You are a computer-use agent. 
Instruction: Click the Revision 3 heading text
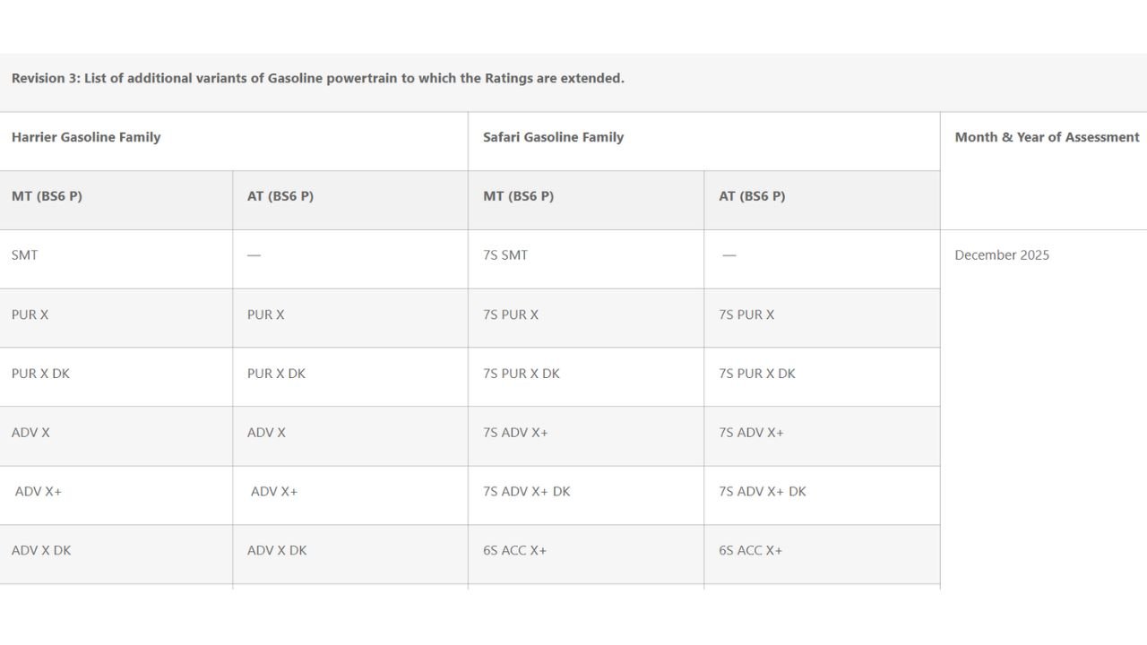tap(317, 78)
